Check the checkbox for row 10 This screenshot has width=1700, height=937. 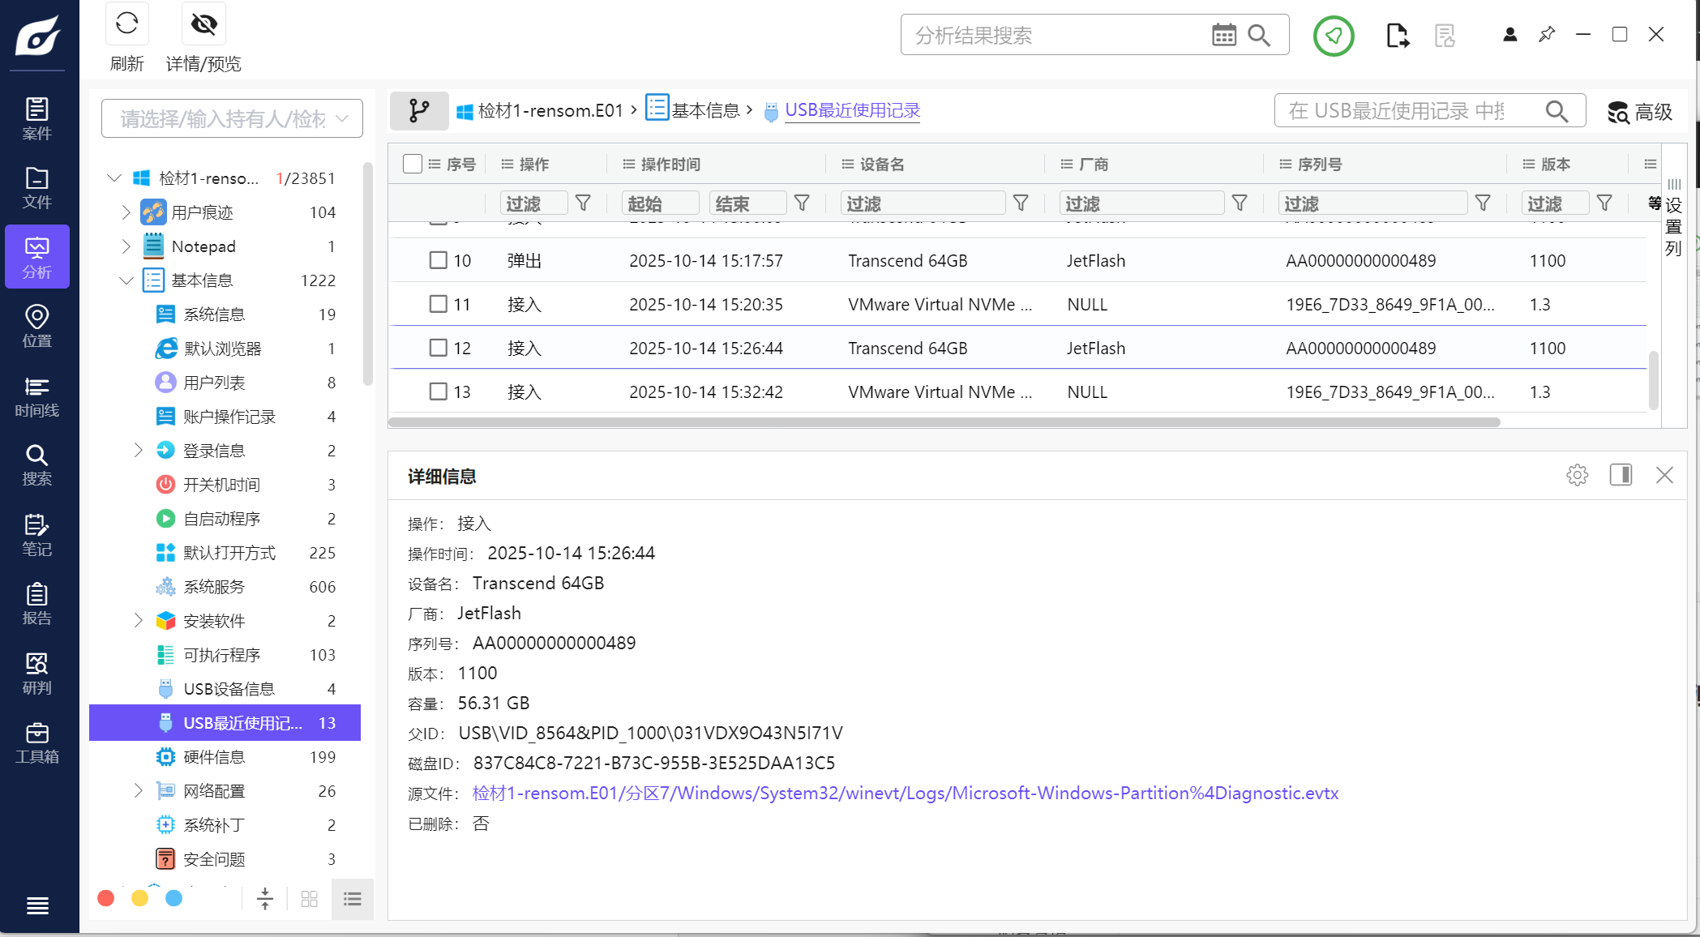click(x=439, y=260)
